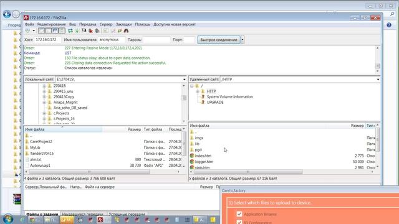Viewport: 399px width, 224px height.
Task: Open the Файл menu
Action: pyautogui.click(x=29, y=24)
